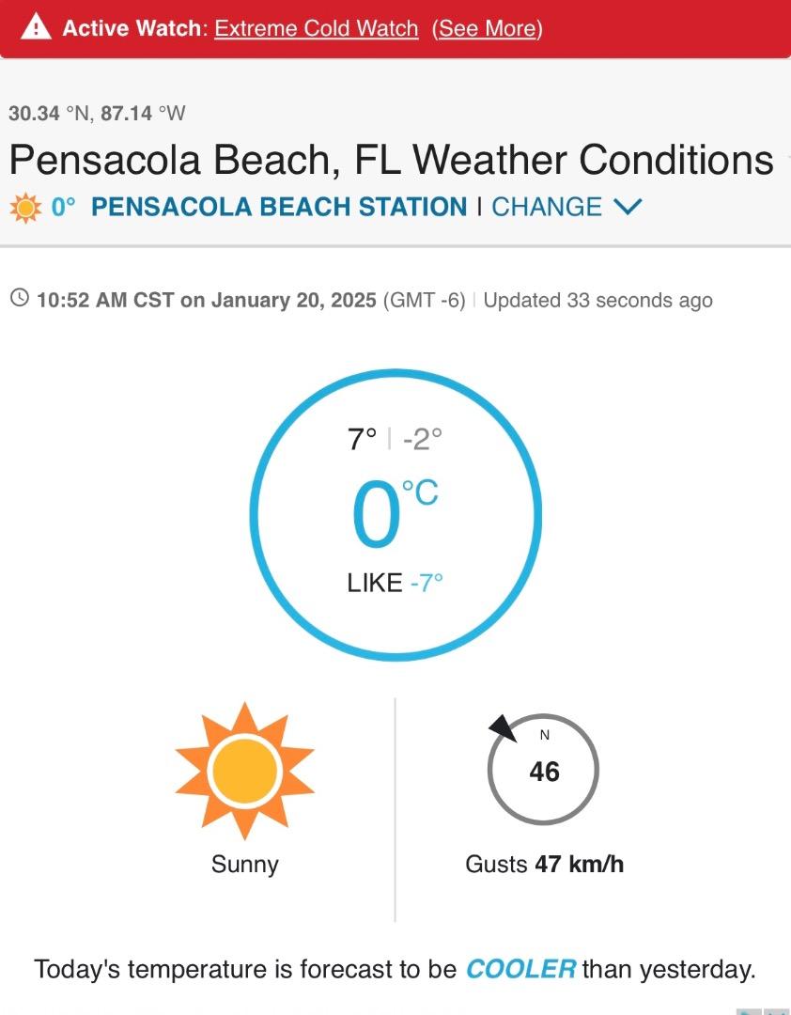The height and width of the screenshot is (1015, 791).
Task: Click the small sun icon beside station name
Action: (x=25, y=208)
